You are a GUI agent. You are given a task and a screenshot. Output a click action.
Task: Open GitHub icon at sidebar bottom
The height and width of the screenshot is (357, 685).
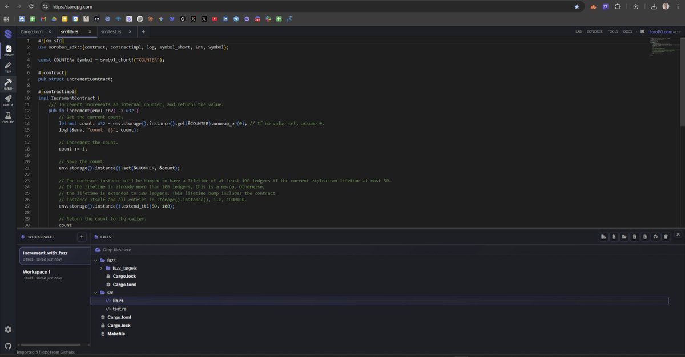[x=8, y=346]
